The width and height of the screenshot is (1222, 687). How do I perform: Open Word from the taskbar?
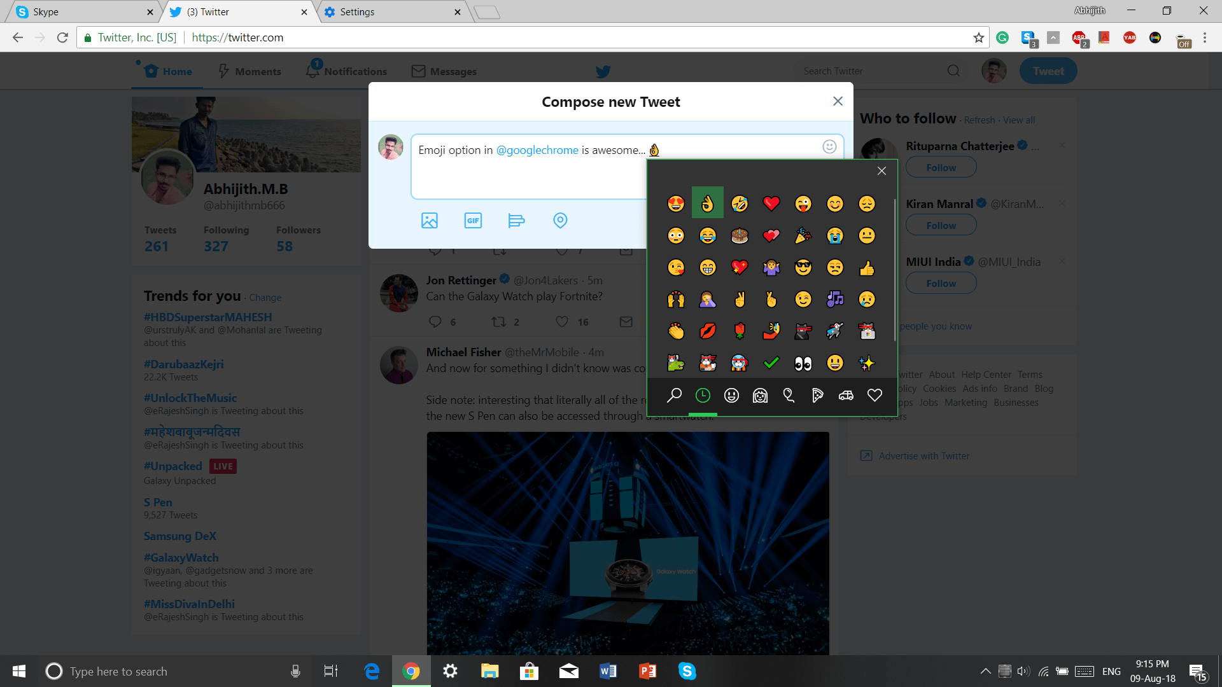[x=608, y=671]
